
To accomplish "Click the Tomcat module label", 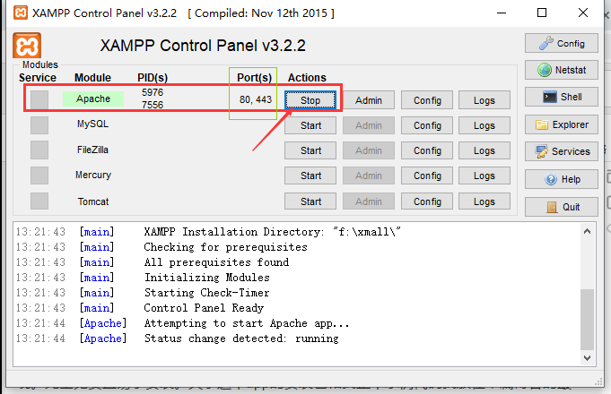I will (x=93, y=201).
